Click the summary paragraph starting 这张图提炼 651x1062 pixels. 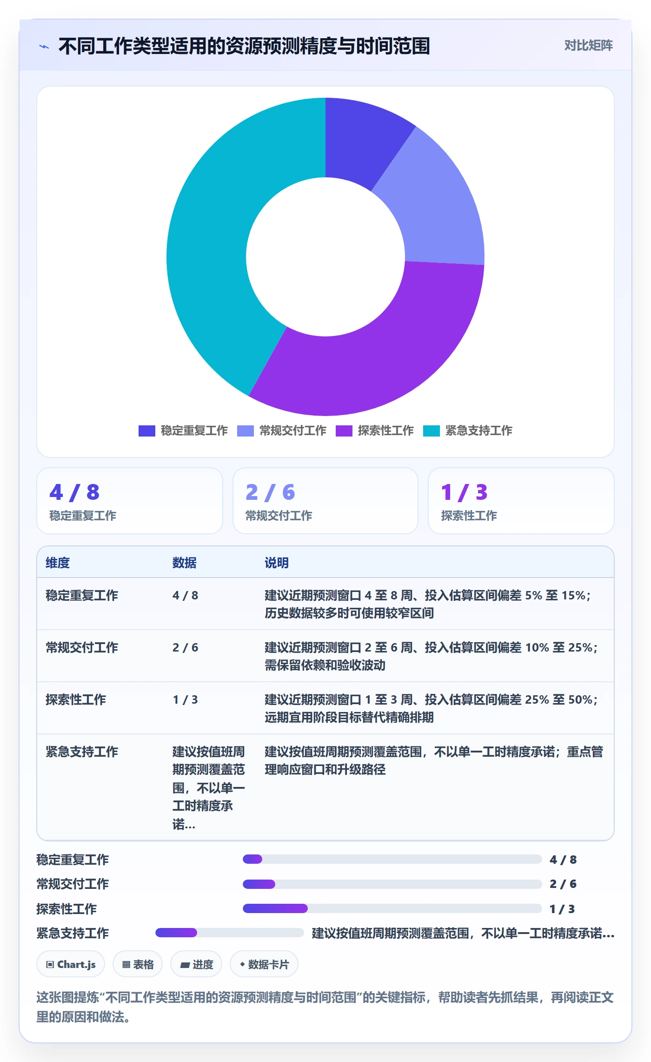click(x=325, y=1007)
